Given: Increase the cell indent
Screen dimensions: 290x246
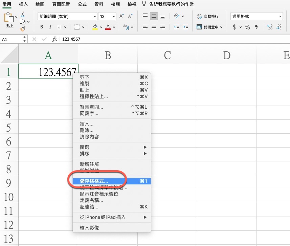Looking at the screenshot, I should pos(185,27).
